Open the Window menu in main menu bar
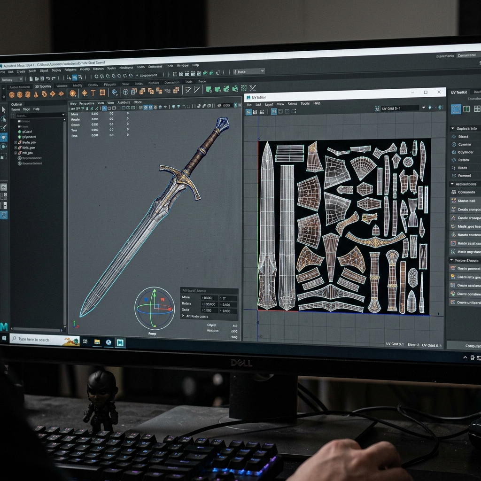 point(183,65)
